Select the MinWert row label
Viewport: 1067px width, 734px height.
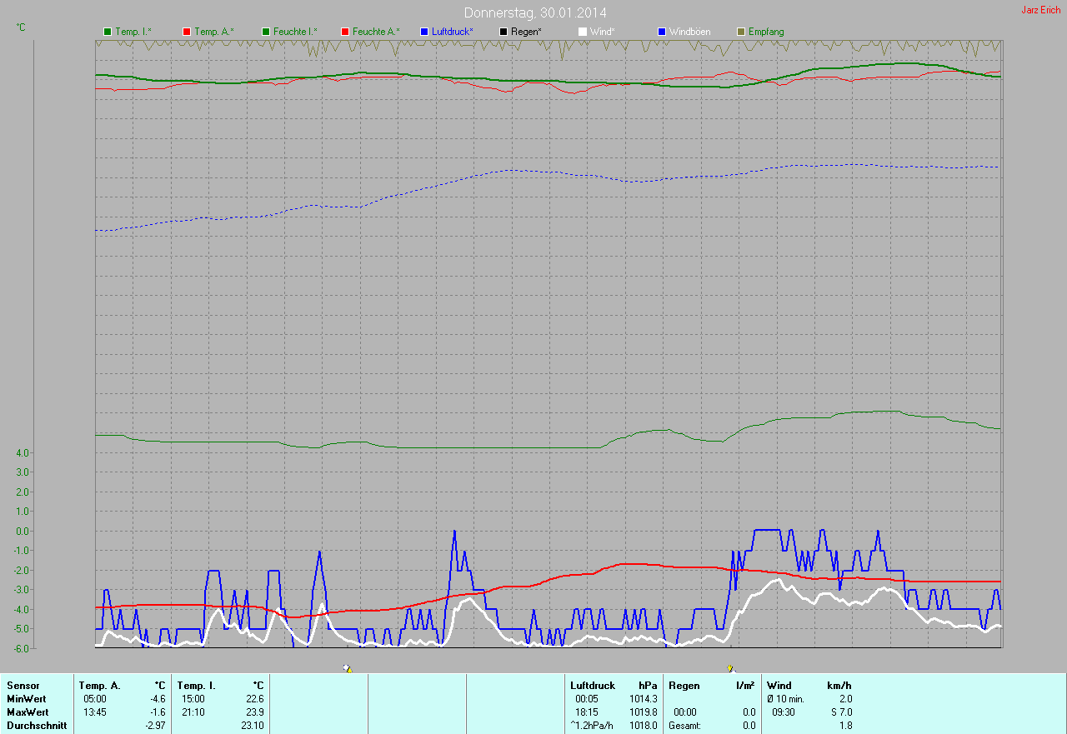tap(27, 699)
